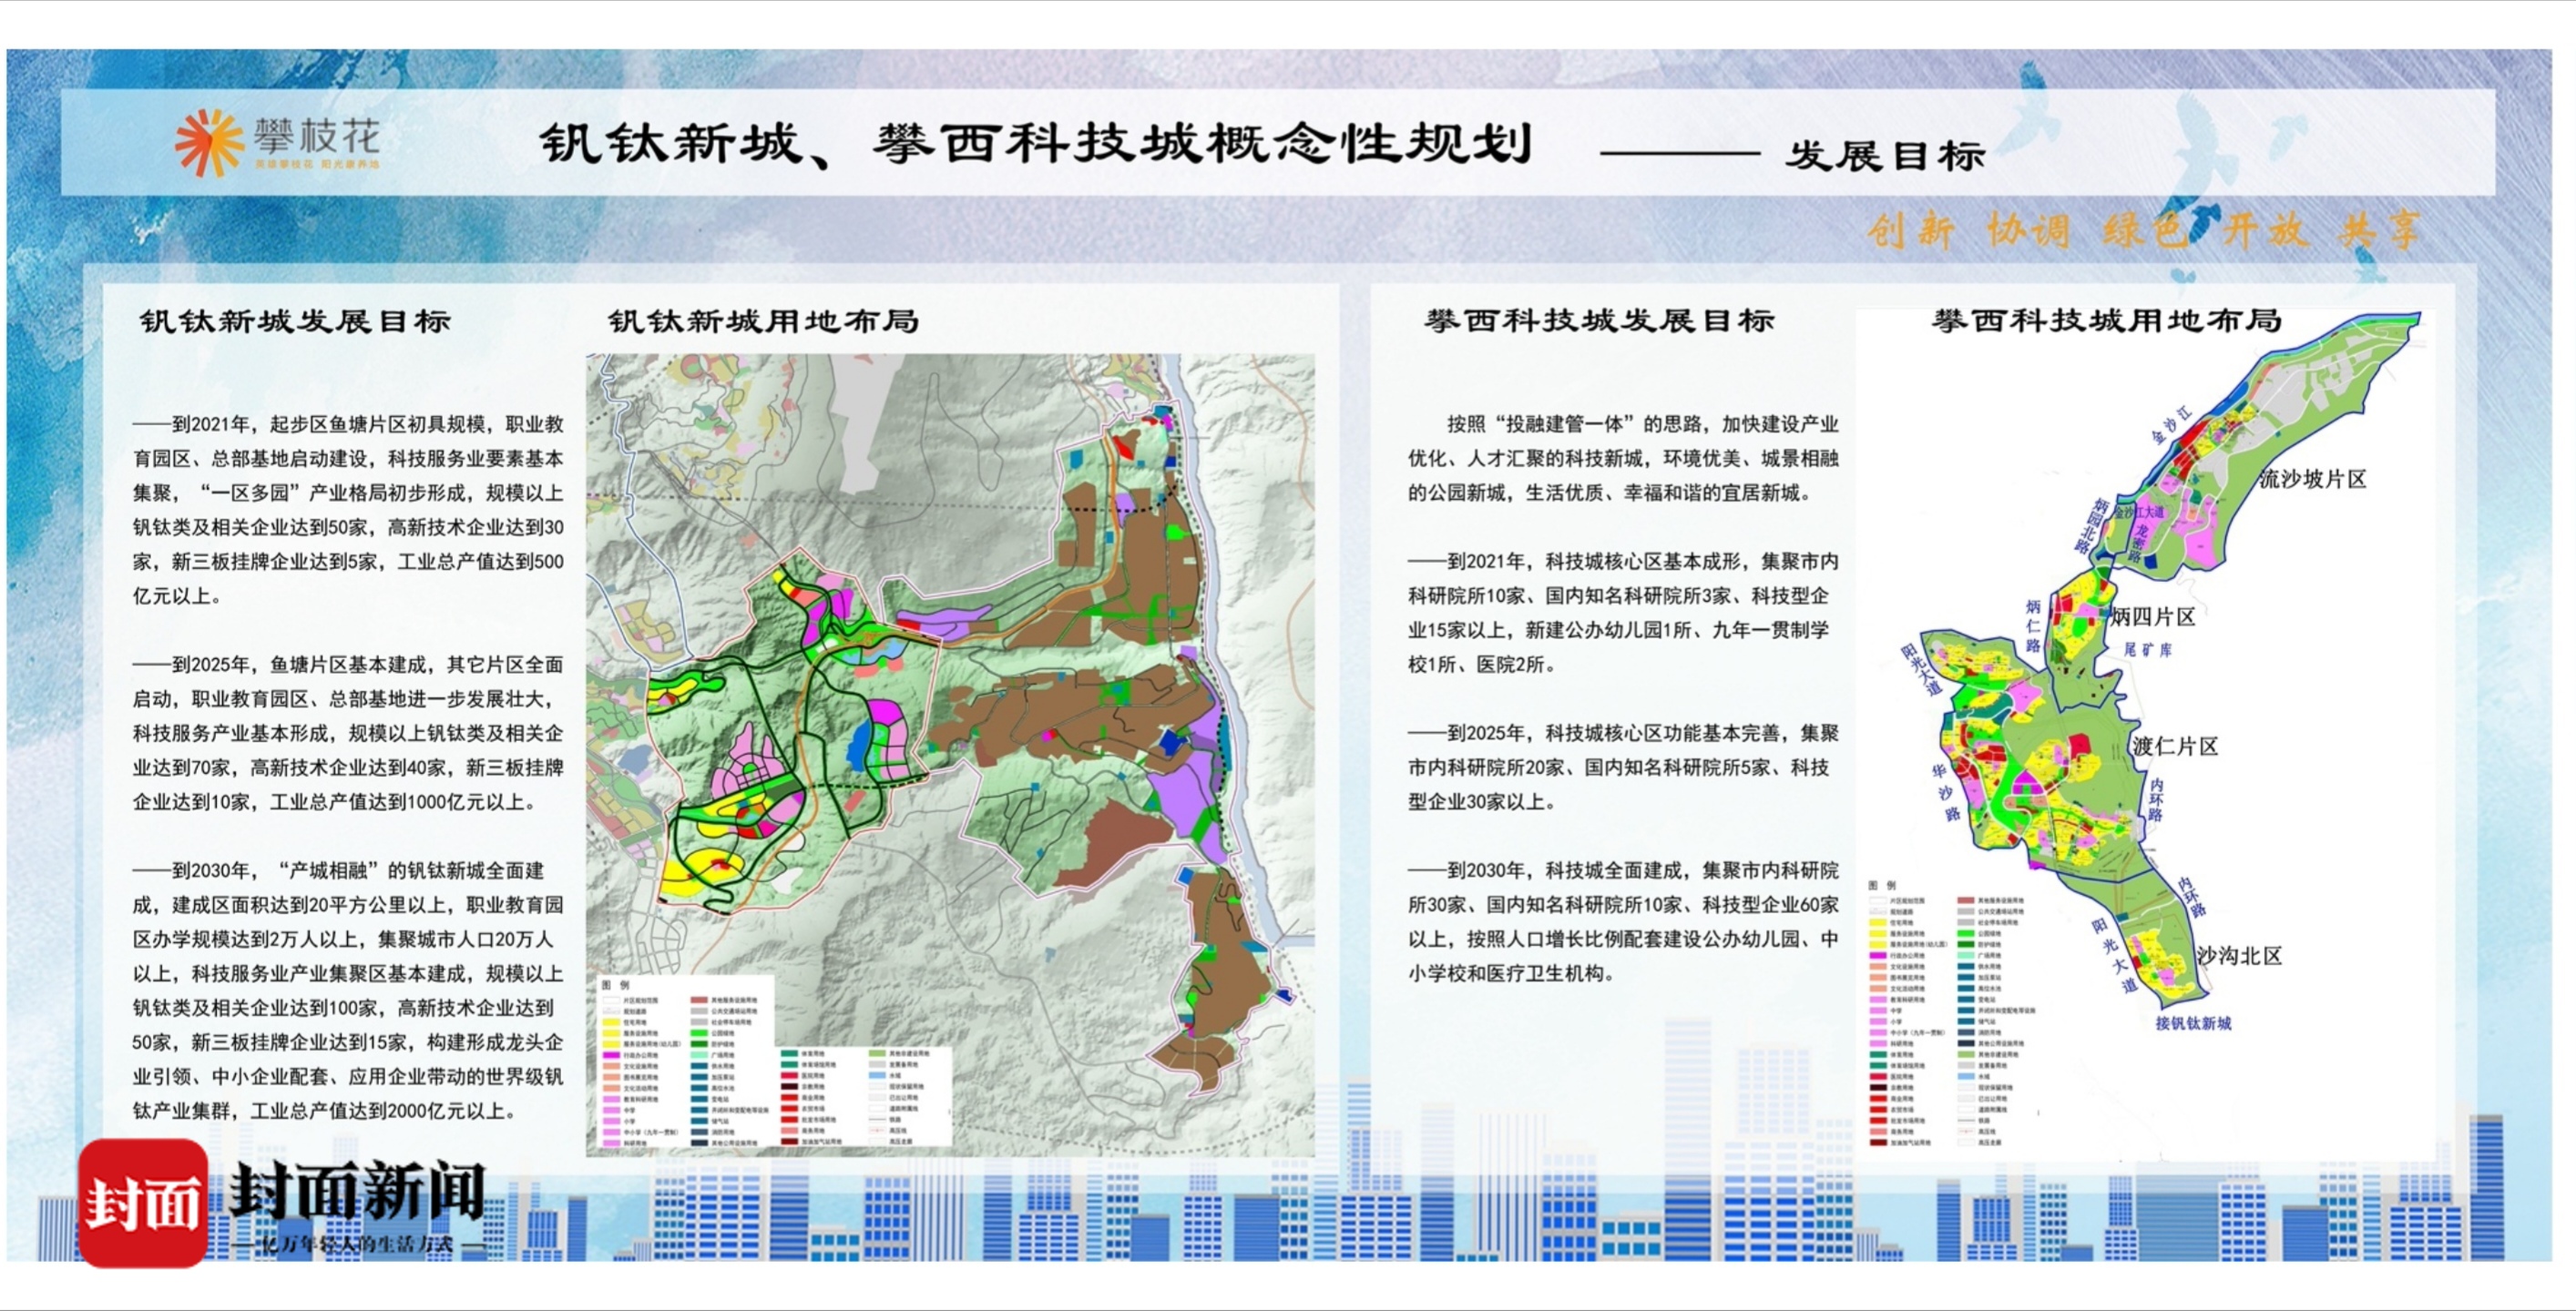This screenshot has height=1311, width=2576.
Task: Select the 攀西科技城用地布局 map title
Action: [2106, 320]
